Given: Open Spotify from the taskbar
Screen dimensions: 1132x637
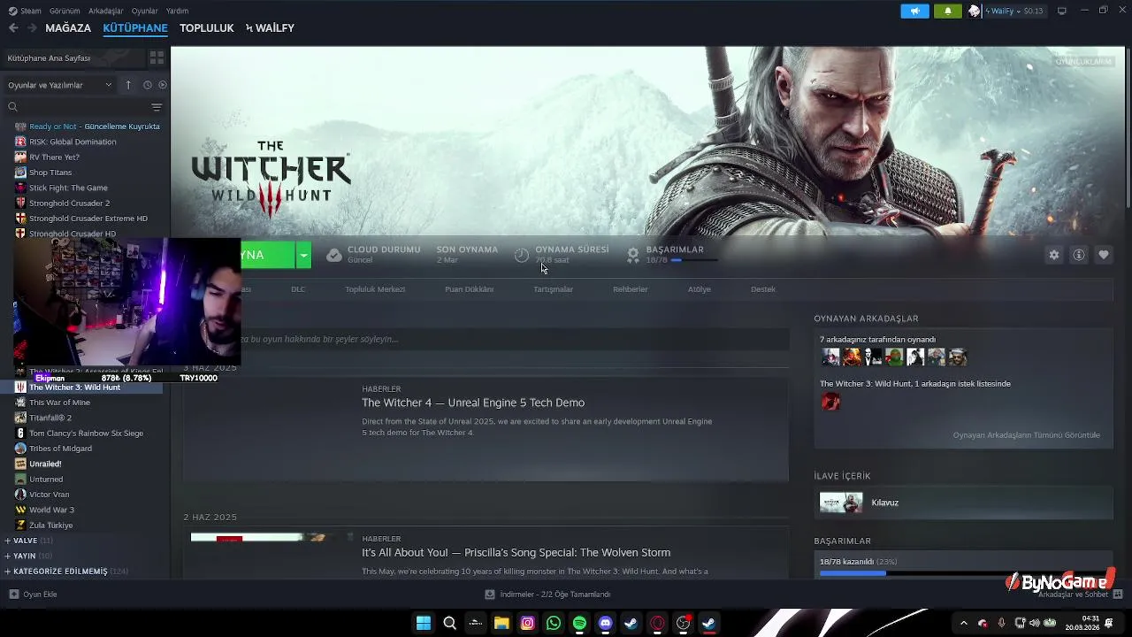Looking at the screenshot, I should pyautogui.click(x=579, y=623).
